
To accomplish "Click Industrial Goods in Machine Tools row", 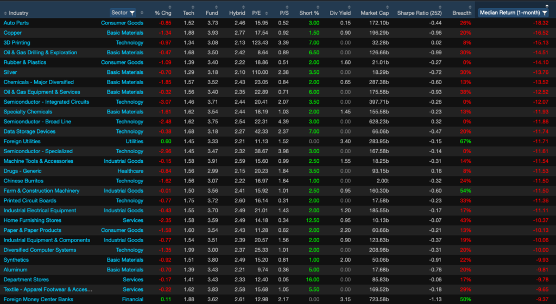I will pyautogui.click(x=124, y=161).
